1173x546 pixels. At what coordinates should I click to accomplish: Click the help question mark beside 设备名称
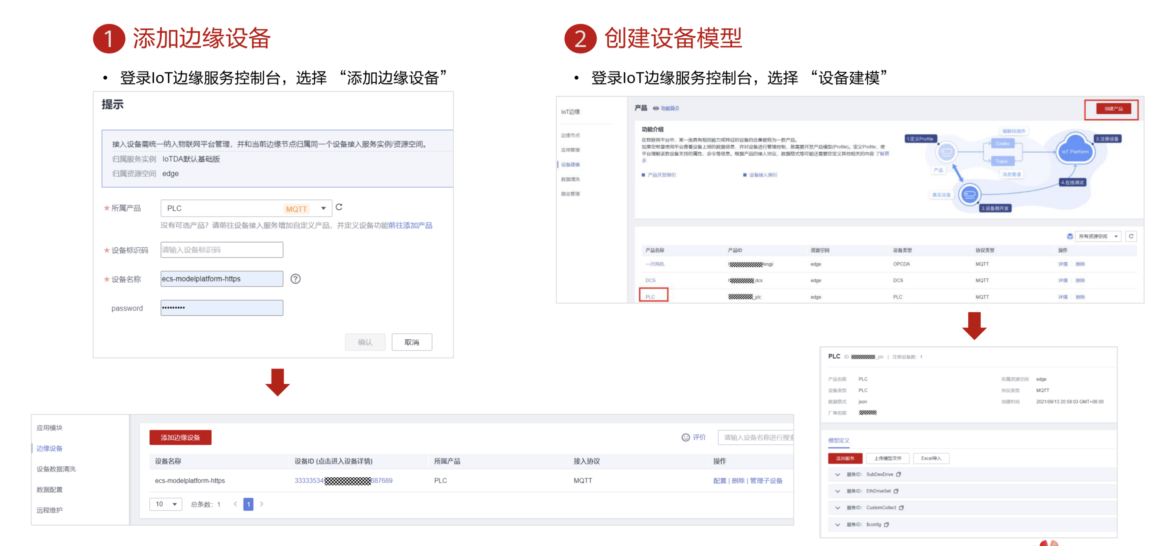pos(295,279)
